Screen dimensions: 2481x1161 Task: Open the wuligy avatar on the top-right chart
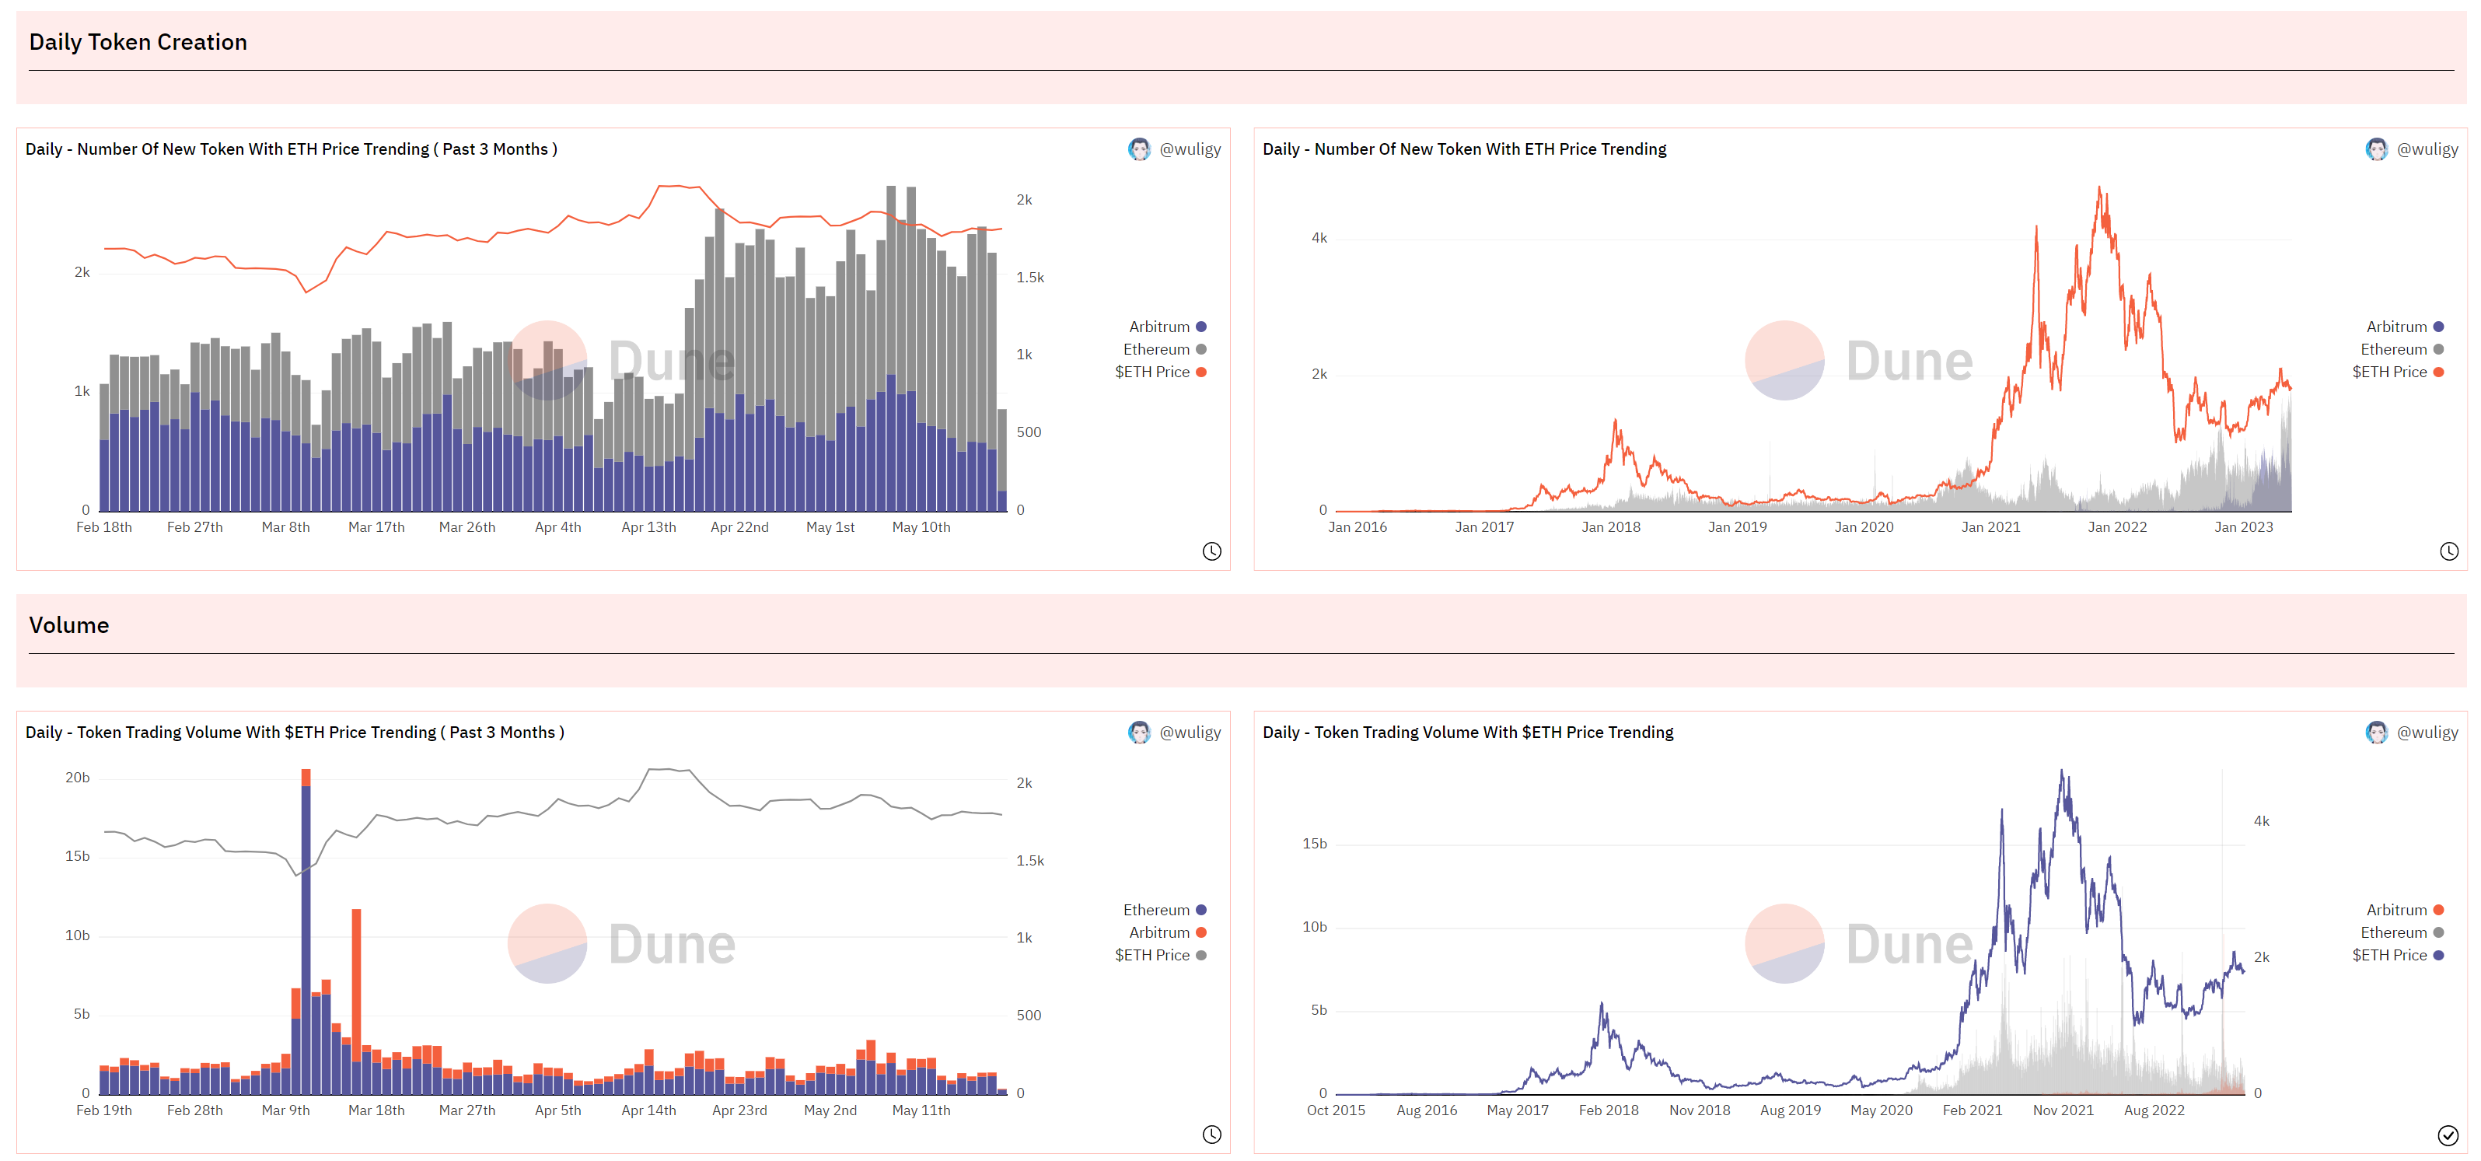click(x=2376, y=149)
